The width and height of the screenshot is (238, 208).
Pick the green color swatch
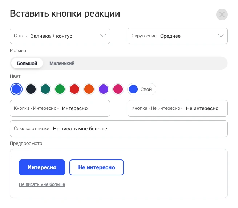pos(60,89)
